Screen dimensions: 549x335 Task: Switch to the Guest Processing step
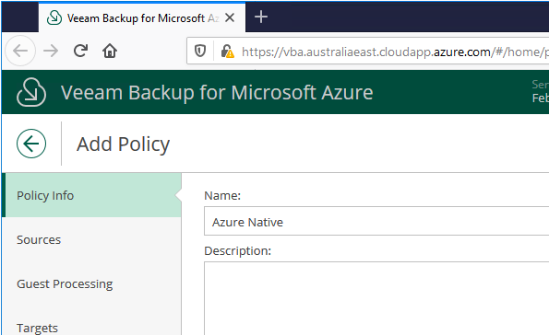pyautogui.click(x=91, y=283)
